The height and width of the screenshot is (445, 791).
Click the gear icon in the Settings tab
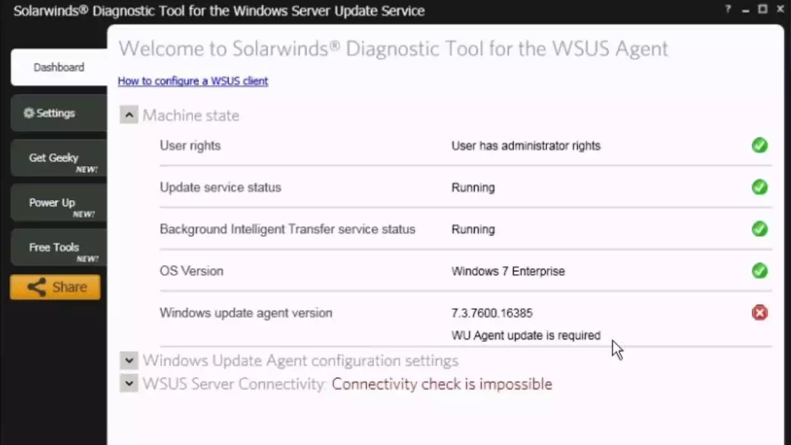(28, 113)
